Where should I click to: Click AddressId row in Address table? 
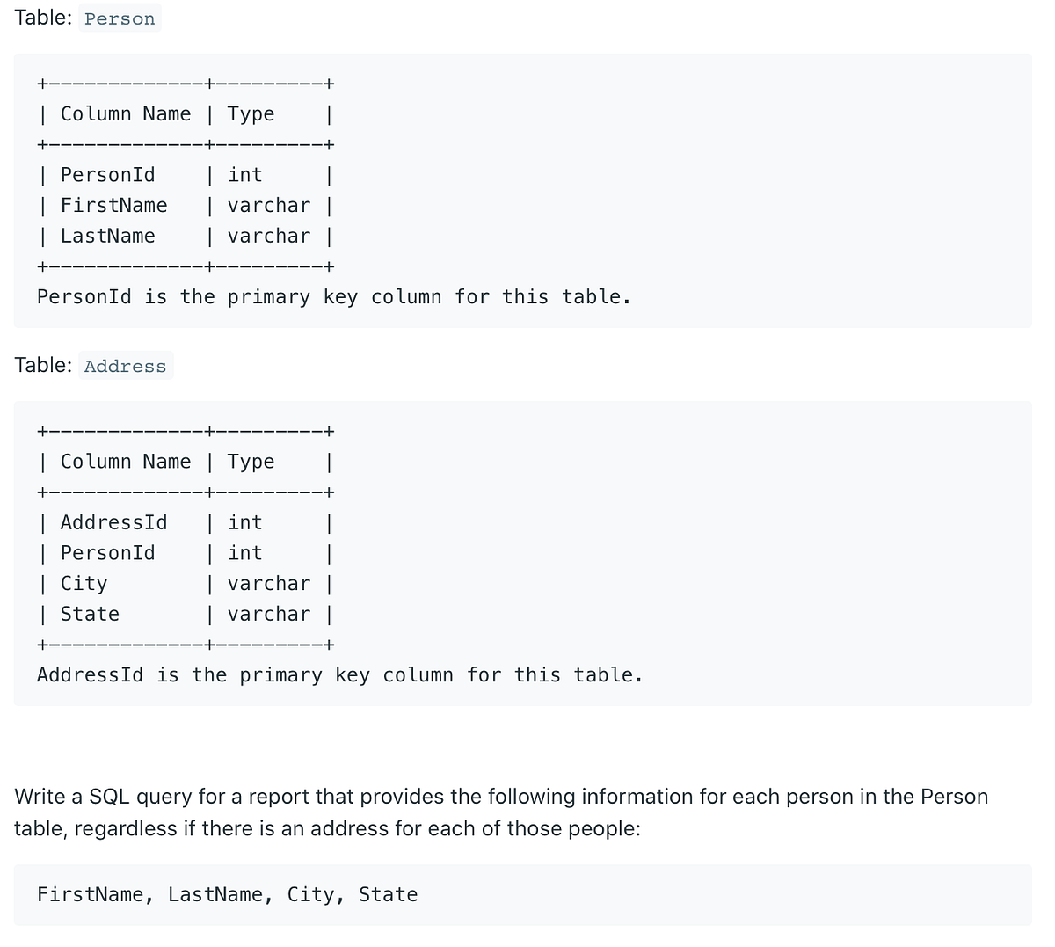click(x=113, y=523)
